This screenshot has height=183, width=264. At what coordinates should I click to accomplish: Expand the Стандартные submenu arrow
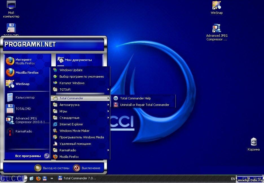coord(108,117)
